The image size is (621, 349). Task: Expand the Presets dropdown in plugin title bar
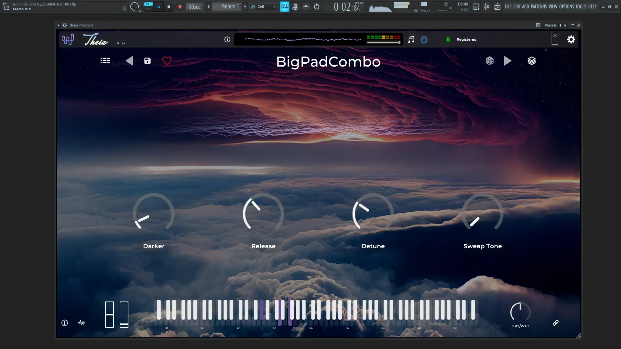point(550,25)
